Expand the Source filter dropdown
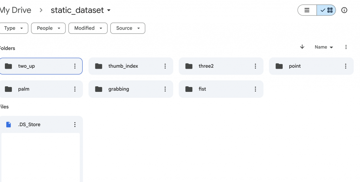The height and width of the screenshot is (182, 360). click(x=128, y=28)
